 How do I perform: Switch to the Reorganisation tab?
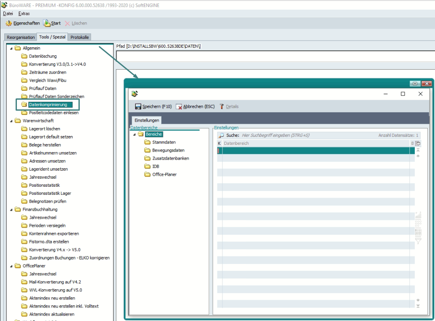click(x=20, y=37)
